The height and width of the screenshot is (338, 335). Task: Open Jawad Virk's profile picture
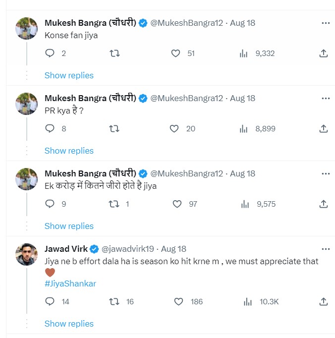[26, 254]
